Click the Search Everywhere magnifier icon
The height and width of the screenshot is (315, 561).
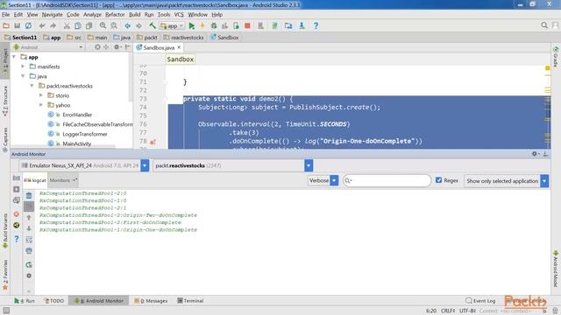click(544, 25)
